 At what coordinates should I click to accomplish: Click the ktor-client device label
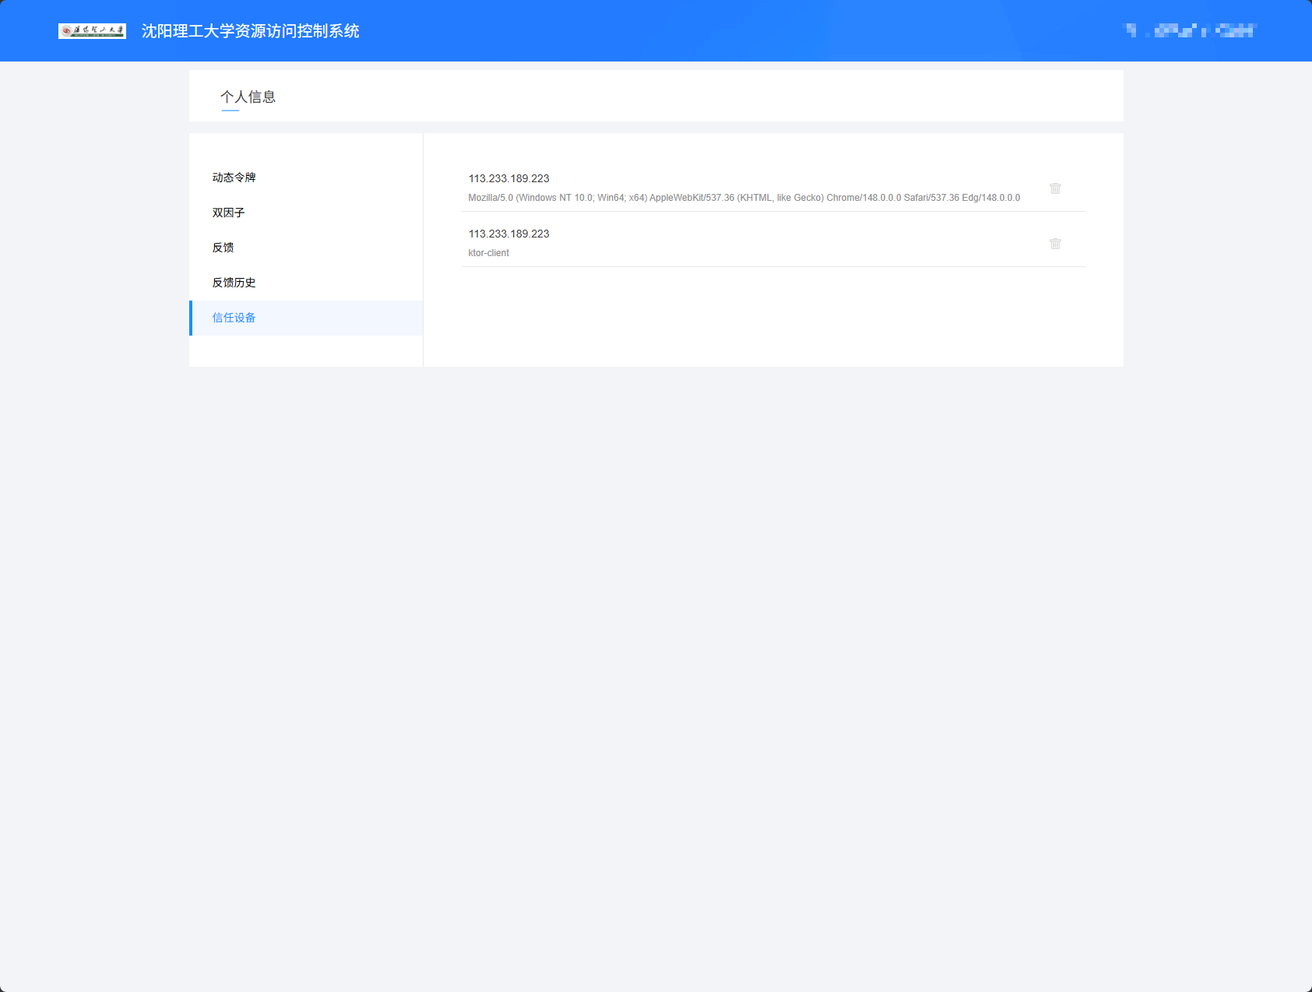click(x=488, y=253)
